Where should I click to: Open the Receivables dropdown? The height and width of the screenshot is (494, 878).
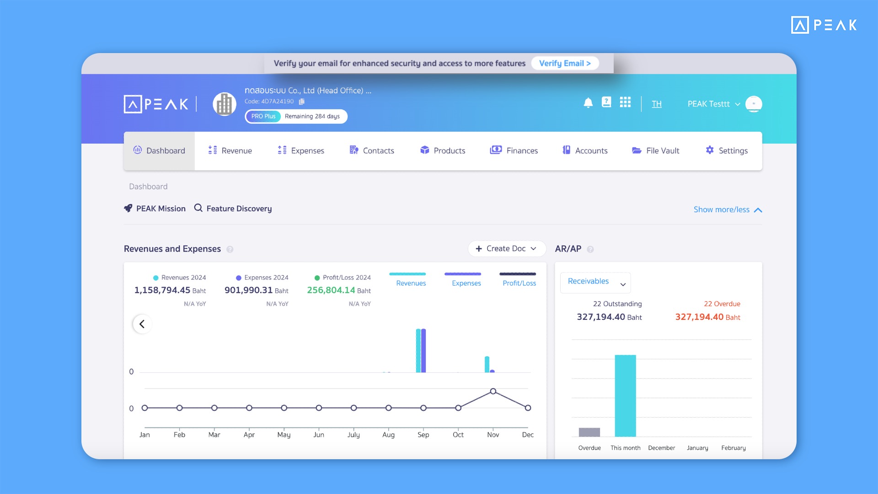coord(595,282)
